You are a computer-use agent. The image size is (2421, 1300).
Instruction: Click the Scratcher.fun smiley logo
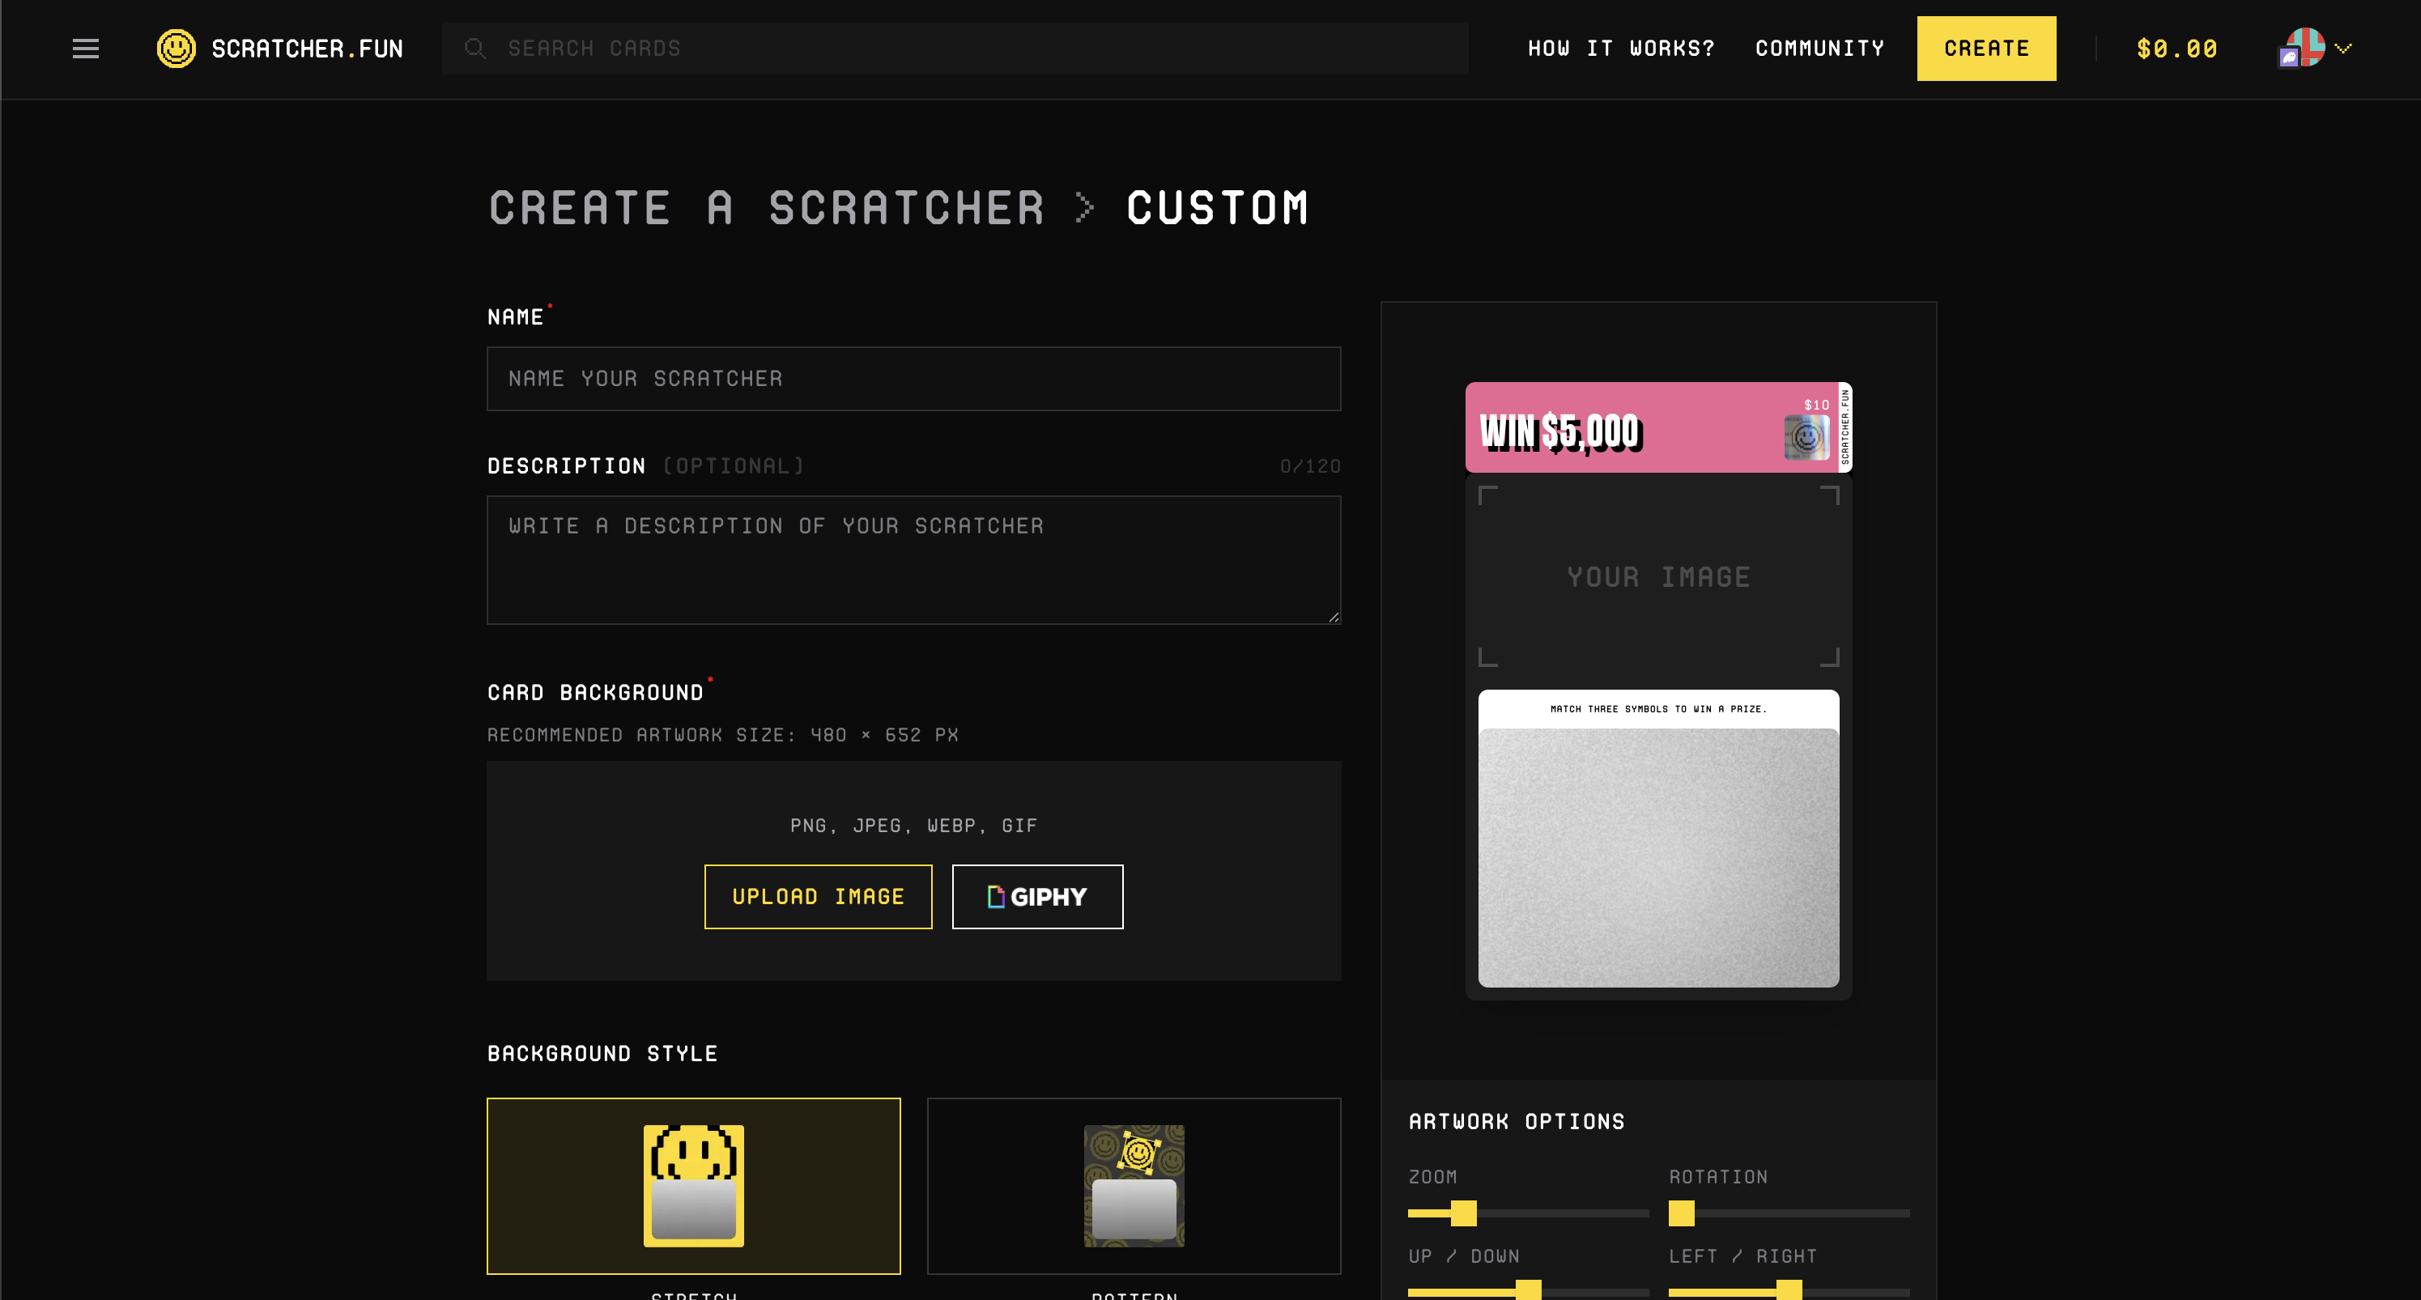coord(177,49)
